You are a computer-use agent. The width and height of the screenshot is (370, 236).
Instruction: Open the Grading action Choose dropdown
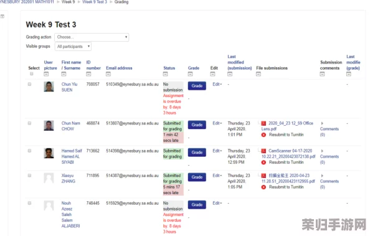(92, 37)
